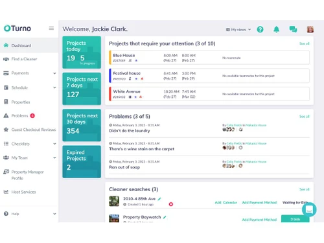Open the Projects today card

click(82, 52)
